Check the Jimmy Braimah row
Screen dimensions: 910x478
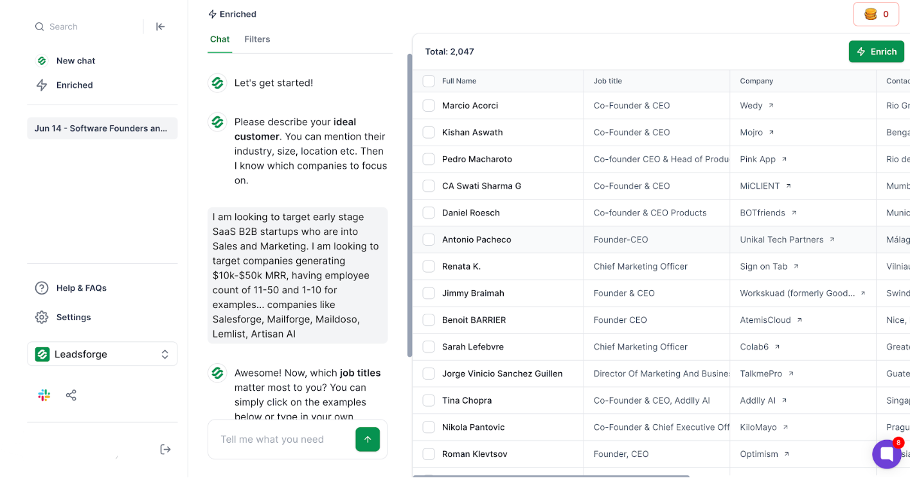tap(429, 293)
